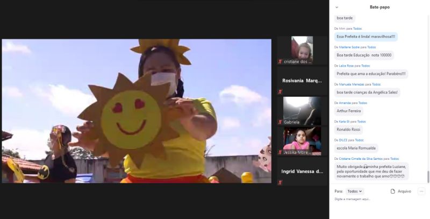Click the Arquivo file attachment button

(400, 191)
